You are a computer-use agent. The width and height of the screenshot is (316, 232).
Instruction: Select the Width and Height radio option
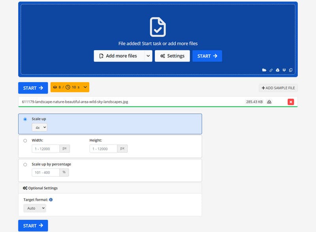pos(25,140)
